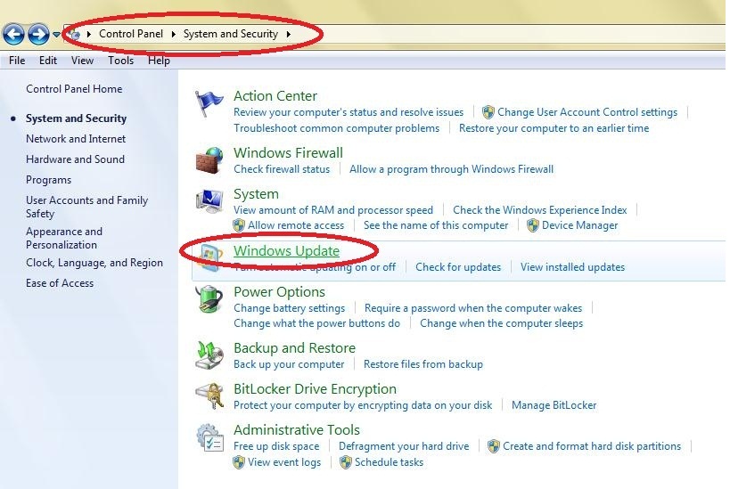Open the recent pages dropdown arrow
The width and height of the screenshot is (730, 489).
(56, 35)
